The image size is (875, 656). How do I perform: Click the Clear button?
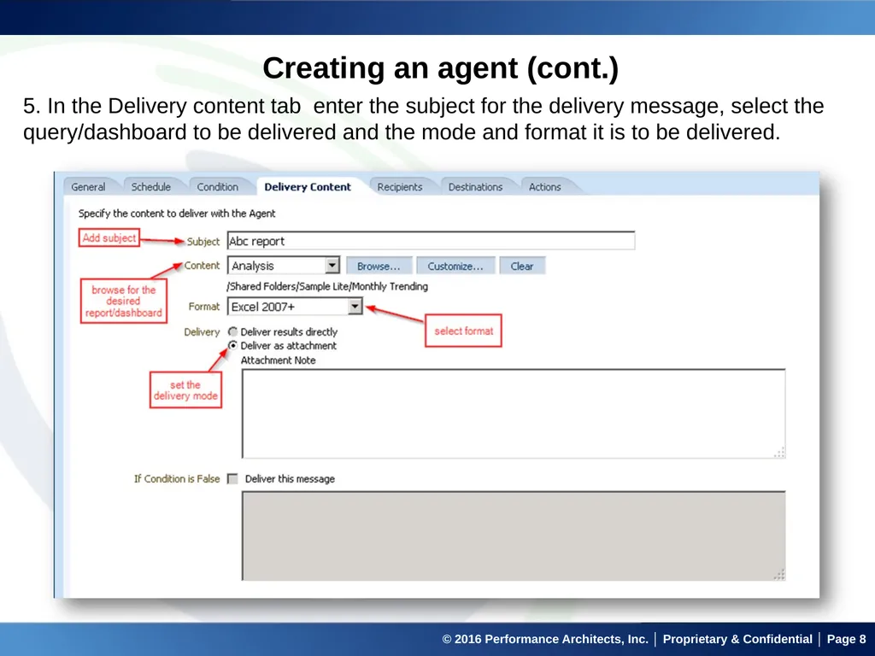tap(522, 266)
